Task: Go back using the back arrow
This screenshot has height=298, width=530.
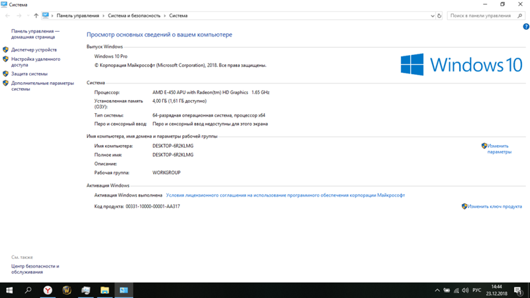Action: [x=7, y=15]
